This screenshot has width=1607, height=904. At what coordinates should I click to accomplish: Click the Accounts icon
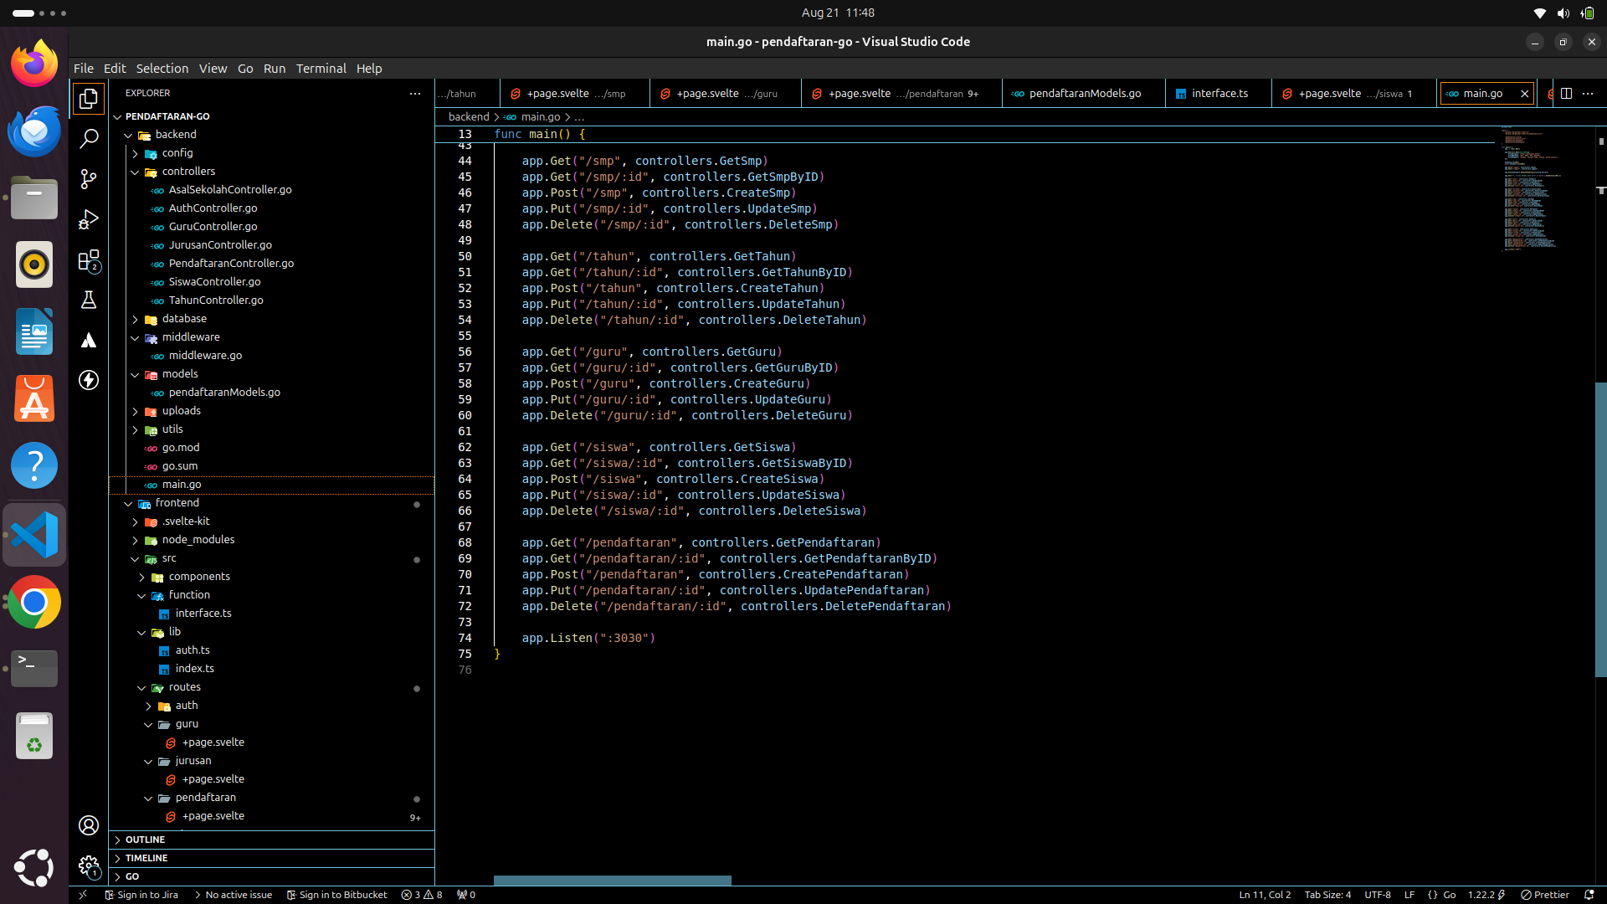click(x=89, y=825)
